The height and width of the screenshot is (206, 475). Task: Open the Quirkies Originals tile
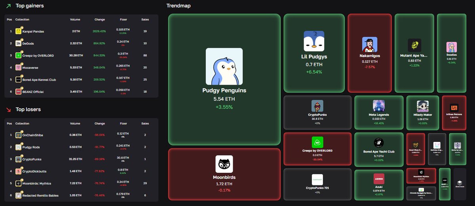(x=437, y=149)
